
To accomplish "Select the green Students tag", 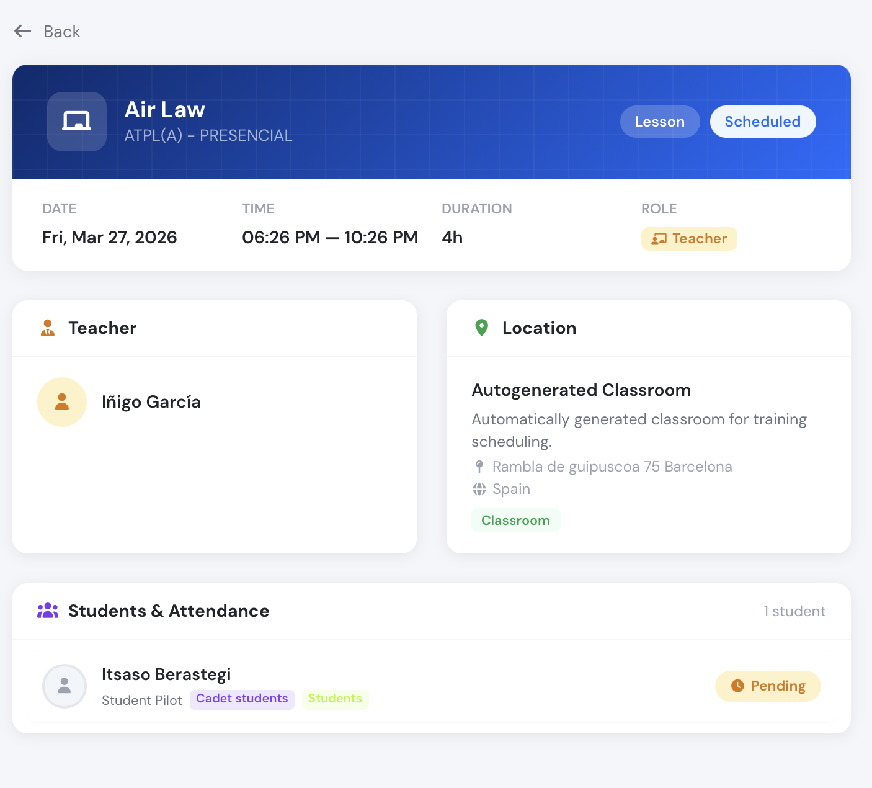I will click(336, 699).
